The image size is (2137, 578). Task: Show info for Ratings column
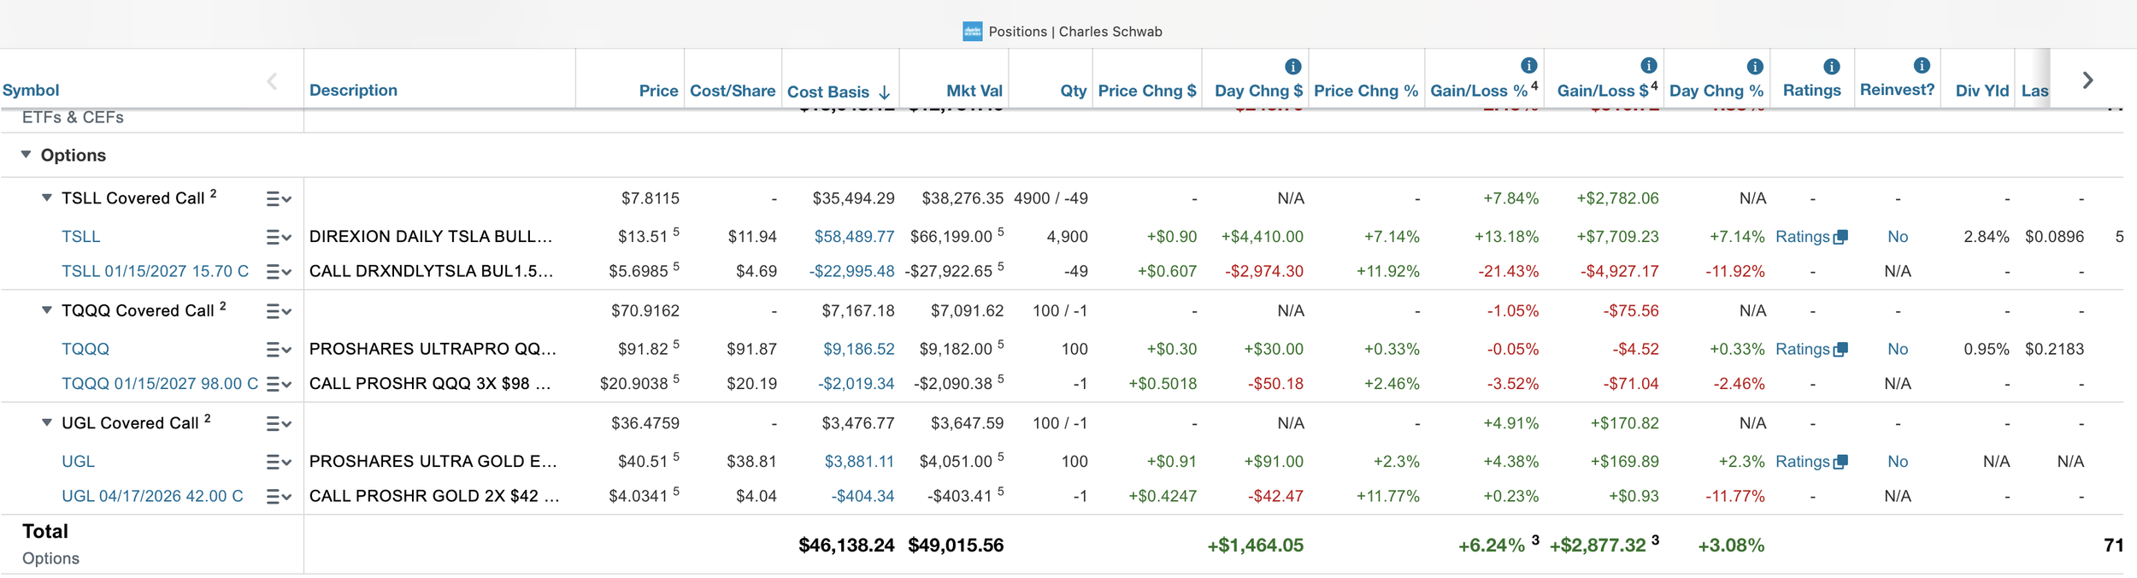(x=1832, y=67)
